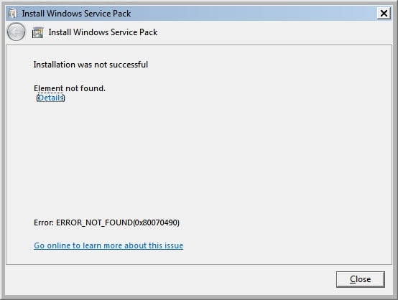Click the Service Pack icon beside the header
This screenshot has width=398, height=300.
[37, 32]
